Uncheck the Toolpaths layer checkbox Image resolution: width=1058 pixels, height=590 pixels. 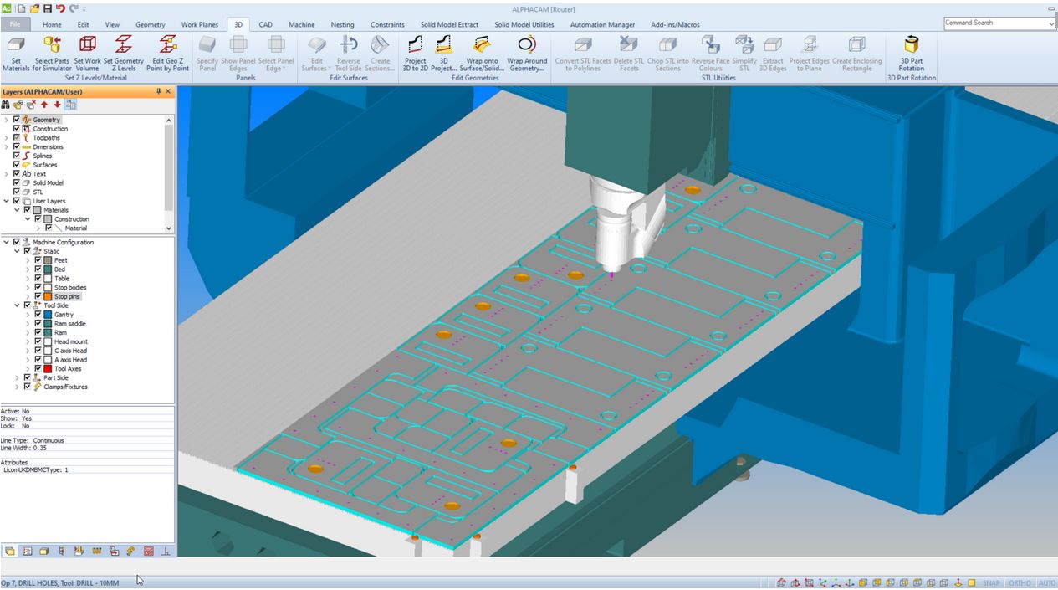17,138
